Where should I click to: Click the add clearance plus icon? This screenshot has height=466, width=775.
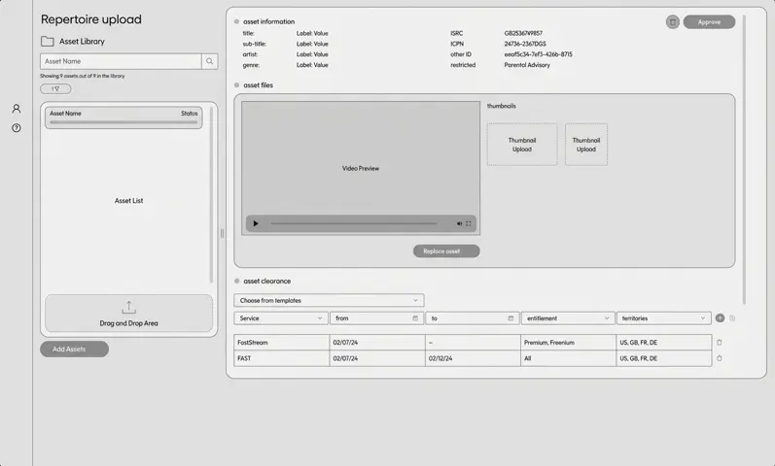coord(720,317)
